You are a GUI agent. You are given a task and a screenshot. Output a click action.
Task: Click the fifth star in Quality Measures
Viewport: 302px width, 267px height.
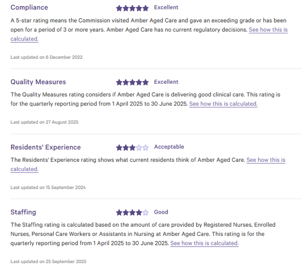pyautogui.click(x=146, y=82)
